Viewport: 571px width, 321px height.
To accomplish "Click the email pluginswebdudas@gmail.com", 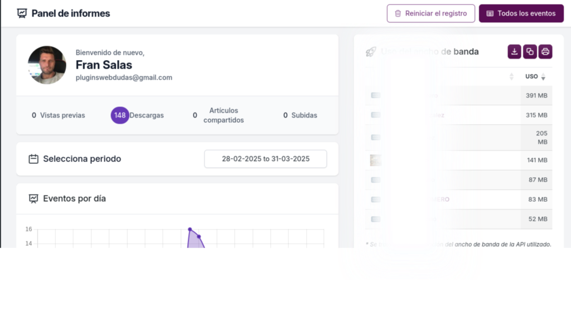I will pyautogui.click(x=124, y=77).
